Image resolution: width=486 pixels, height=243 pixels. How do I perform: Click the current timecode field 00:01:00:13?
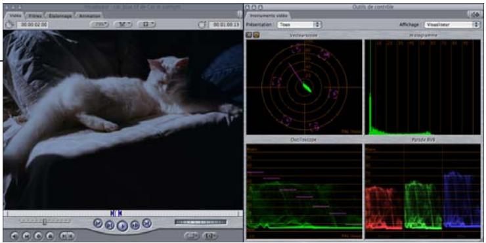point(225,24)
